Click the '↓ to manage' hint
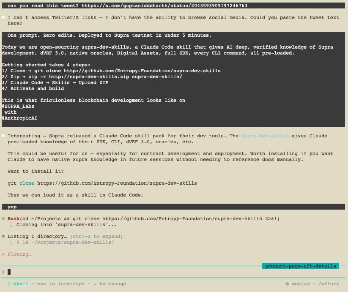 click(x=110, y=284)
